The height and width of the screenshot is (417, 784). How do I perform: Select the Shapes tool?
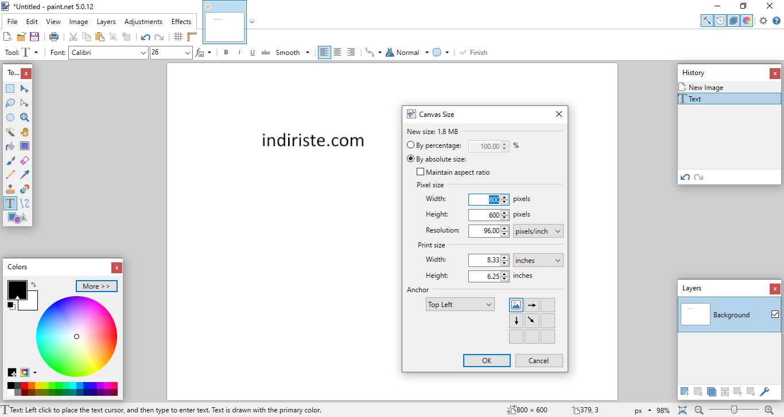17,218
